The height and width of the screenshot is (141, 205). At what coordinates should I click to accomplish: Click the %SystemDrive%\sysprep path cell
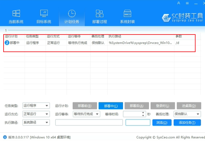pyautogui.click(x=140, y=43)
